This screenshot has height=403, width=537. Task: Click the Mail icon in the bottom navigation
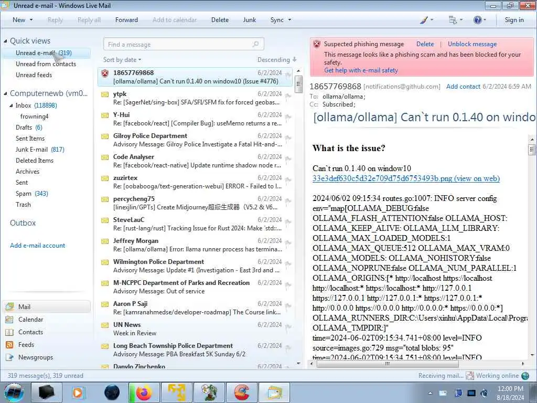click(9, 306)
